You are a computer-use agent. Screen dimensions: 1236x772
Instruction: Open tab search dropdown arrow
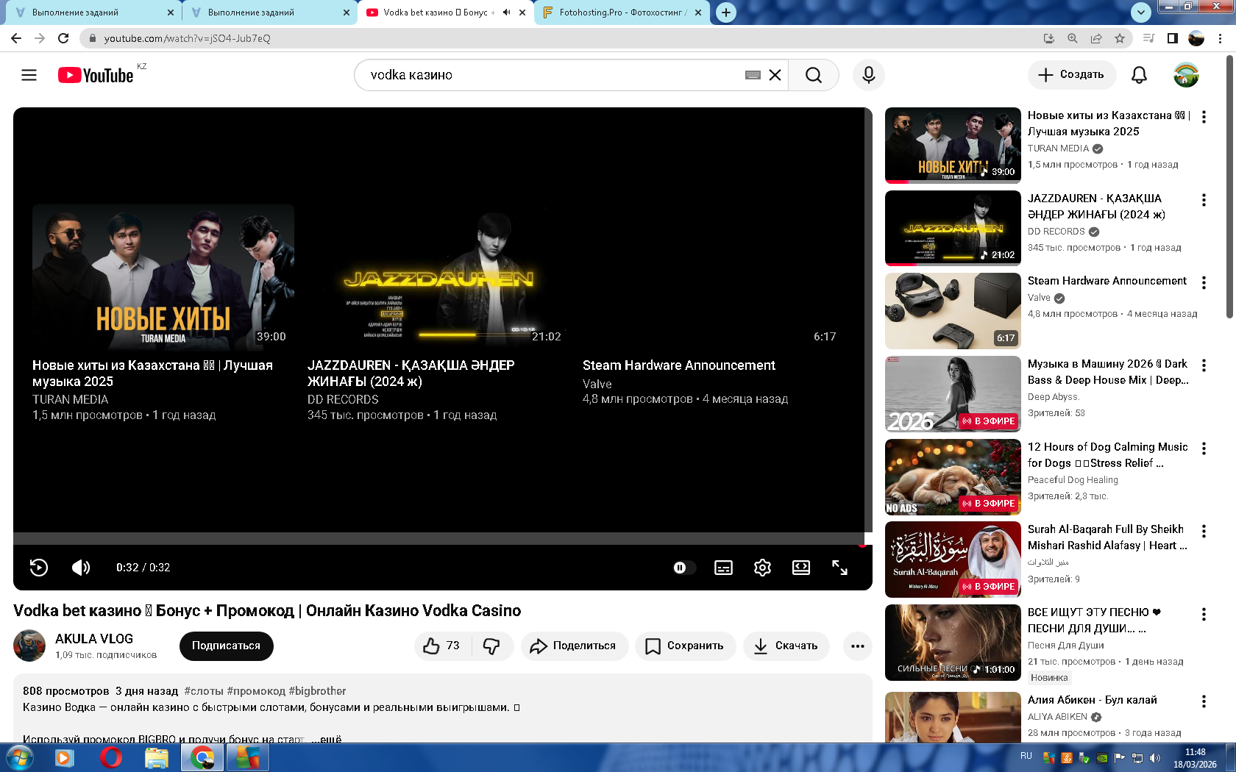coord(1140,12)
